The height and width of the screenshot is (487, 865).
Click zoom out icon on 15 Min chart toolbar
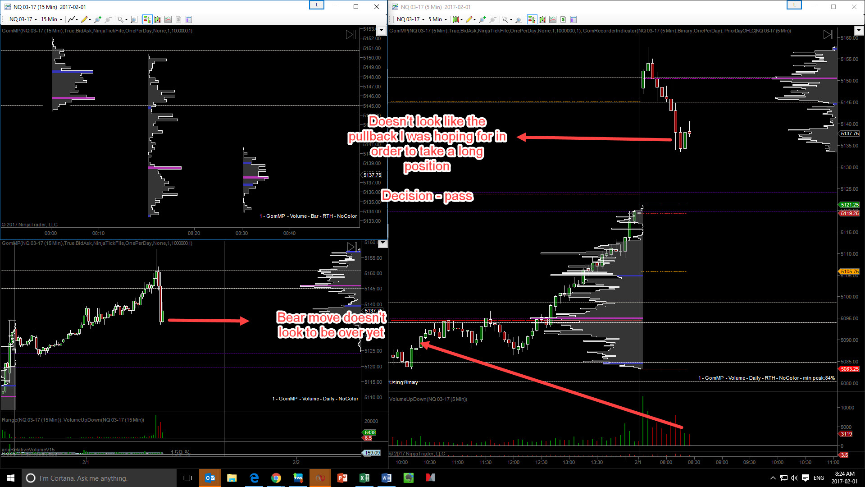click(x=108, y=19)
